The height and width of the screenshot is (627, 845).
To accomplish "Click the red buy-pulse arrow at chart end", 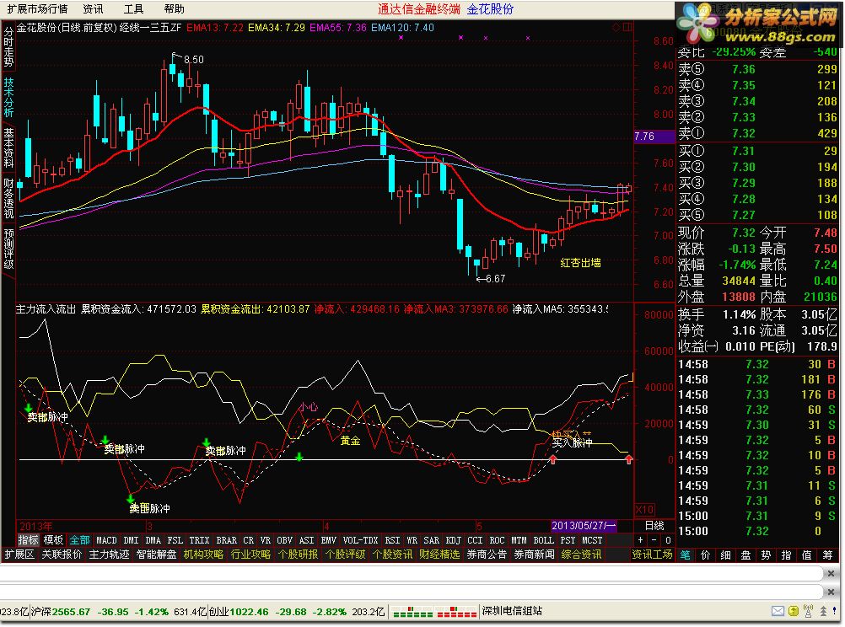I will pyautogui.click(x=629, y=459).
